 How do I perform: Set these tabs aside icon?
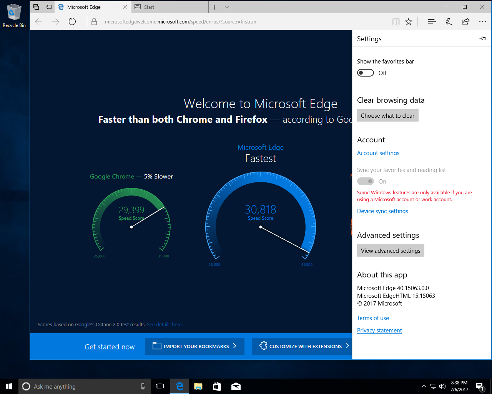click(48, 7)
